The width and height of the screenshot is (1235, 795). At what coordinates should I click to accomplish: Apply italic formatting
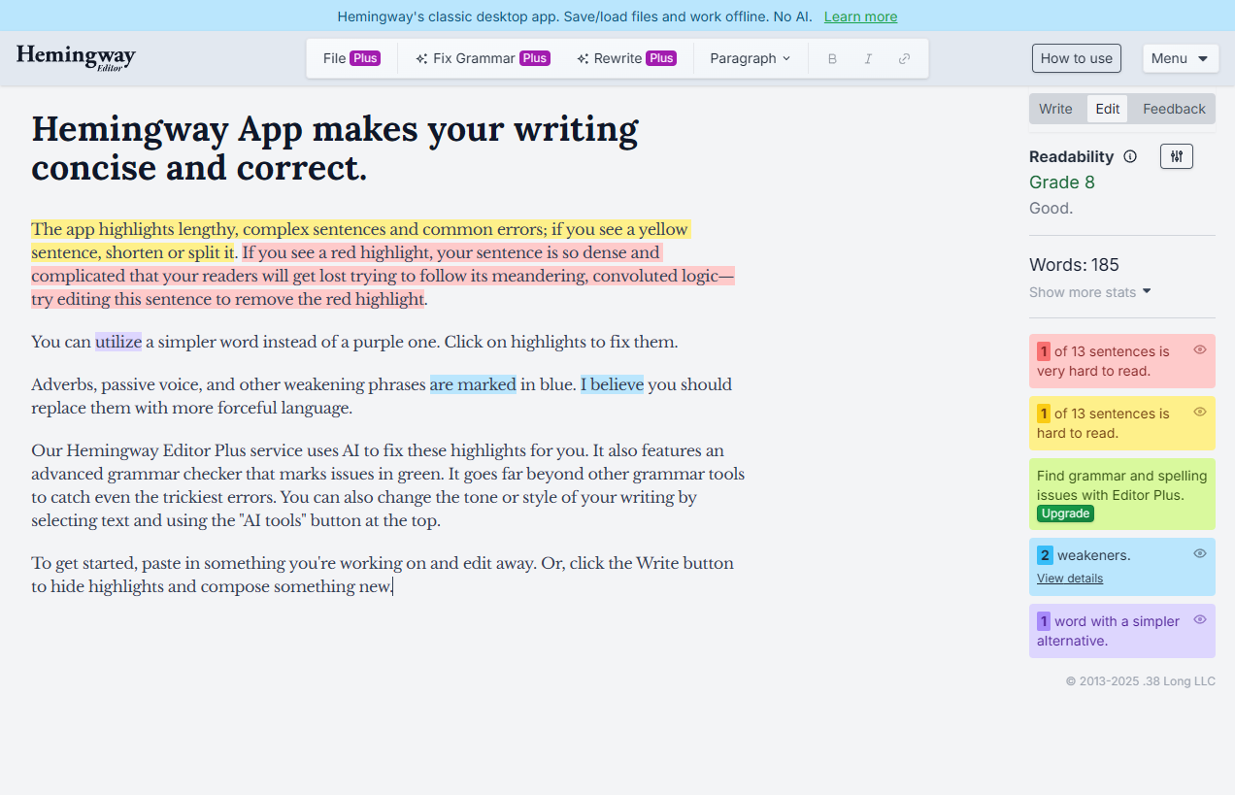click(868, 58)
